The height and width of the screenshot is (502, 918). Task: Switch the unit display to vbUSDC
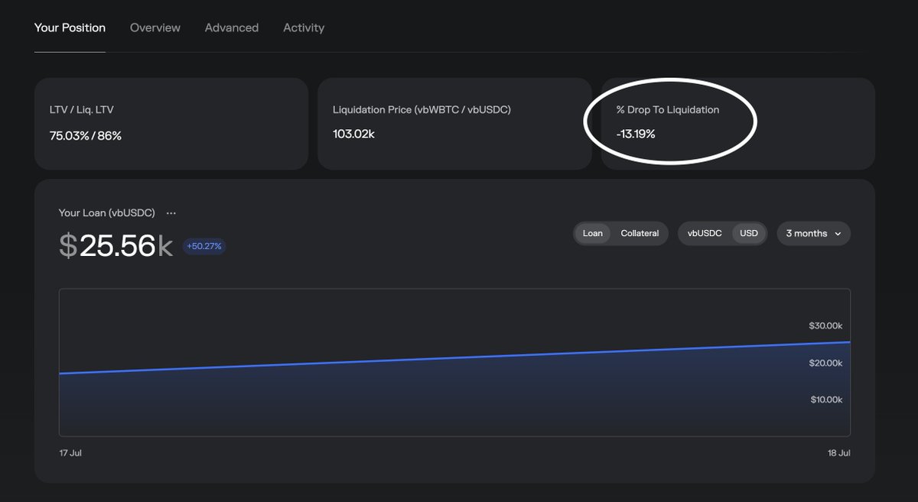[x=705, y=233]
